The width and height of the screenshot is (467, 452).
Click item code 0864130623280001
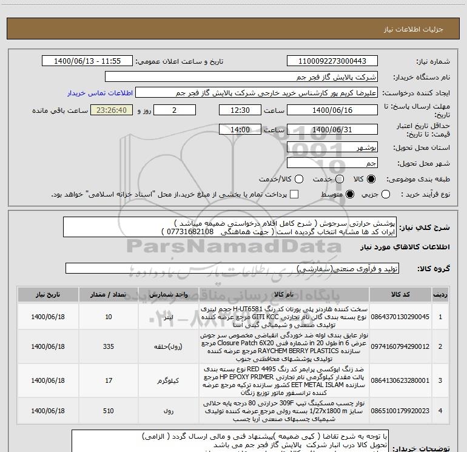pyautogui.click(x=400, y=380)
